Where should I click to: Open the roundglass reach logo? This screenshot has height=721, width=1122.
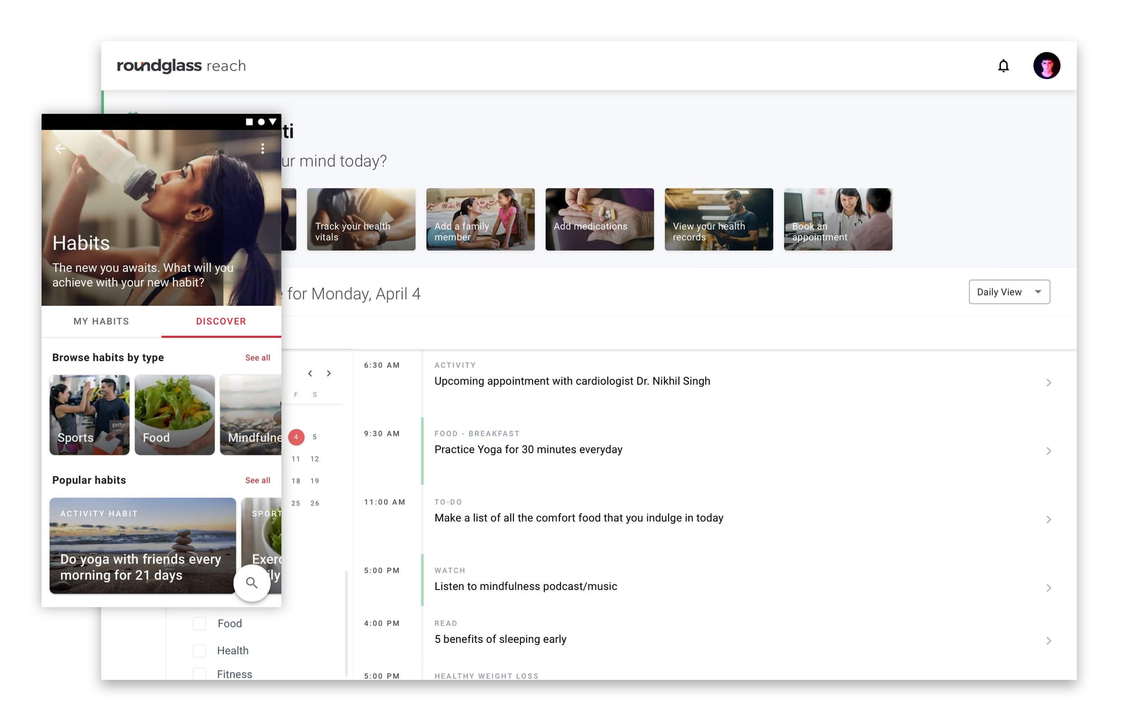(x=181, y=66)
